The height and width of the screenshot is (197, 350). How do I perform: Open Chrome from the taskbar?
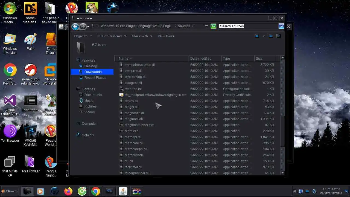click(96, 191)
